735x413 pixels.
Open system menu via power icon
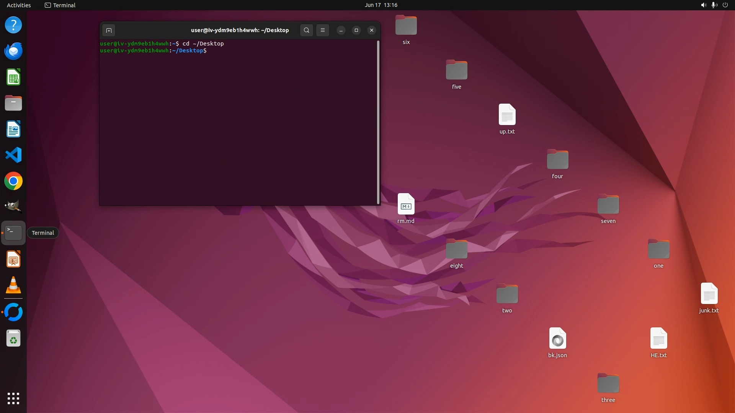(x=725, y=5)
